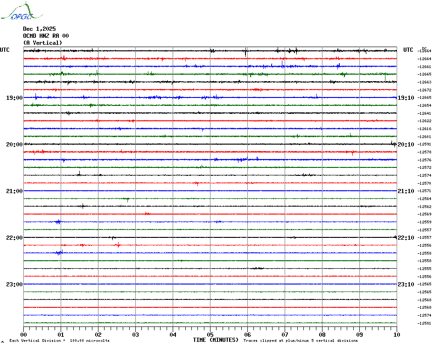The height and width of the screenshot is (347, 434).
Task: Click the '00' minute tick label
Action: click(23, 334)
